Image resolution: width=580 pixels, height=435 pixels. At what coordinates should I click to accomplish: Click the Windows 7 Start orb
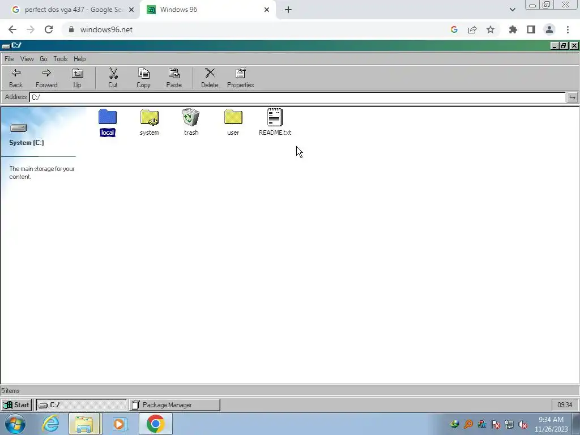click(15, 424)
